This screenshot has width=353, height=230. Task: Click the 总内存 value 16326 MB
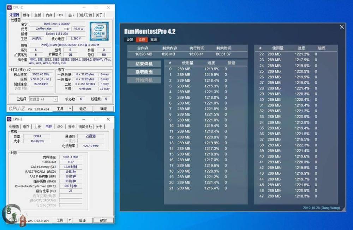144,54
